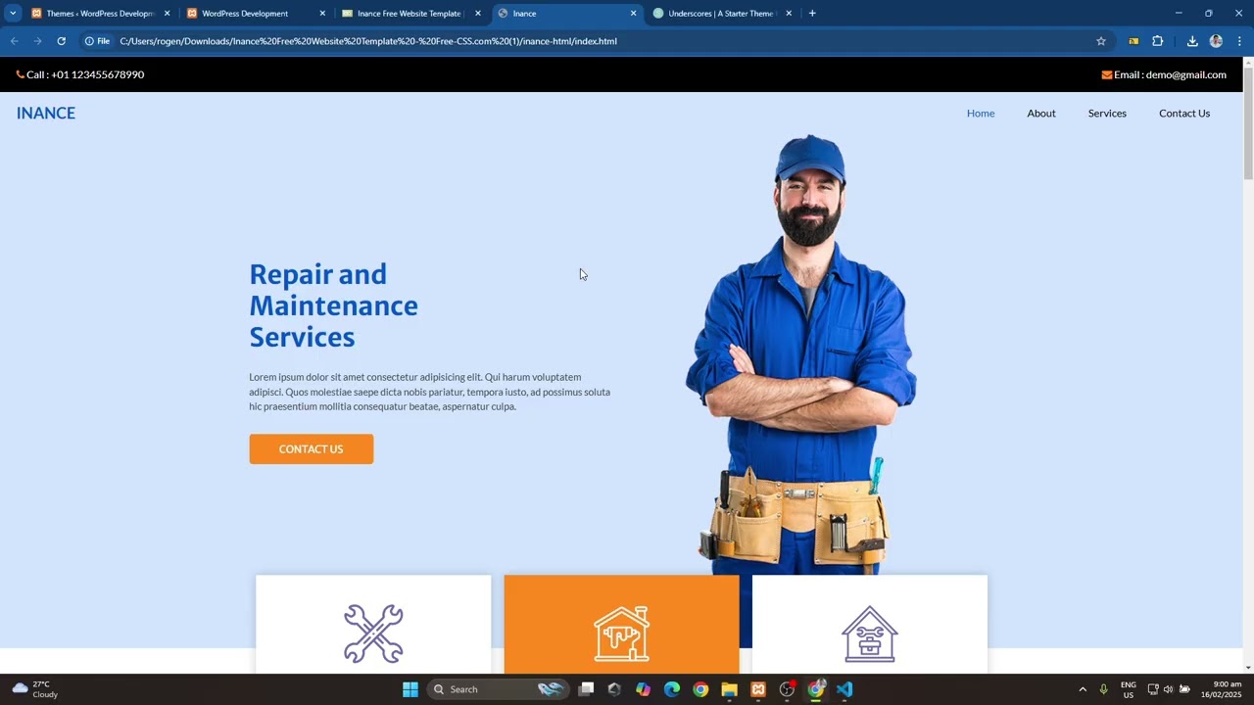The width and height of the screenshot is (1254, 705).
Task: Click the microphone tray icon
Action: [1103, 689]
